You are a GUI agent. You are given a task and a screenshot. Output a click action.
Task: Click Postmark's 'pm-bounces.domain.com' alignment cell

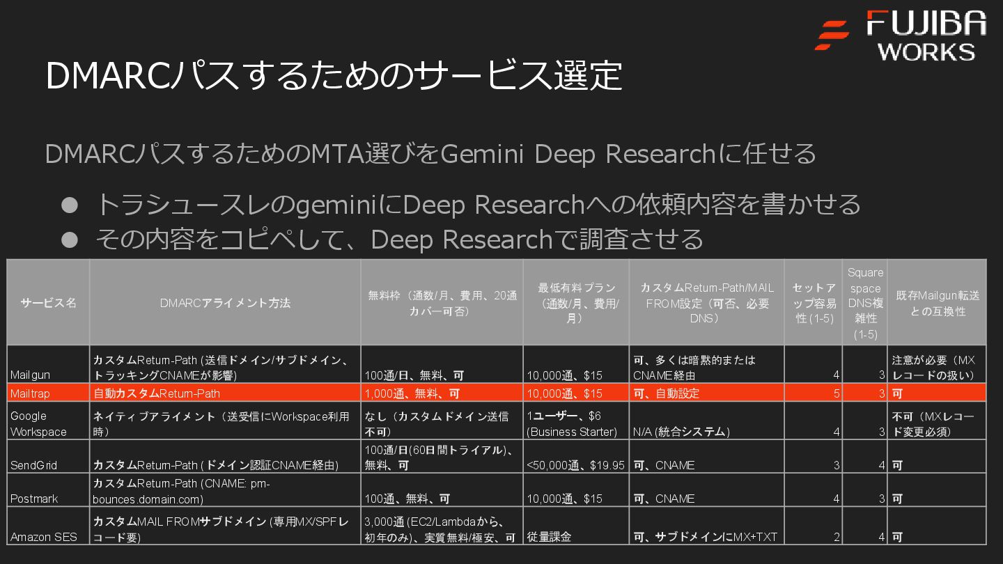[225, 490]
